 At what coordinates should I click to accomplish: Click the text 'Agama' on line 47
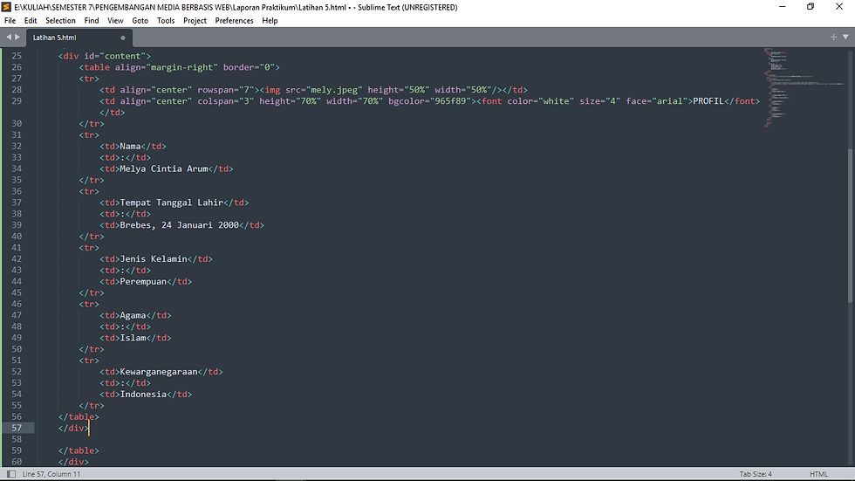(133, 315)
